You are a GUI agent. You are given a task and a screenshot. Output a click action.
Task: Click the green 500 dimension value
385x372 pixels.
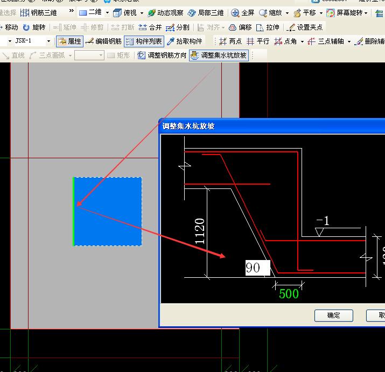tap(289, 294)
